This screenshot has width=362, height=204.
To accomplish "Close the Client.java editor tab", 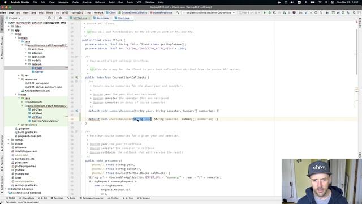I will (x=132, y=18).
